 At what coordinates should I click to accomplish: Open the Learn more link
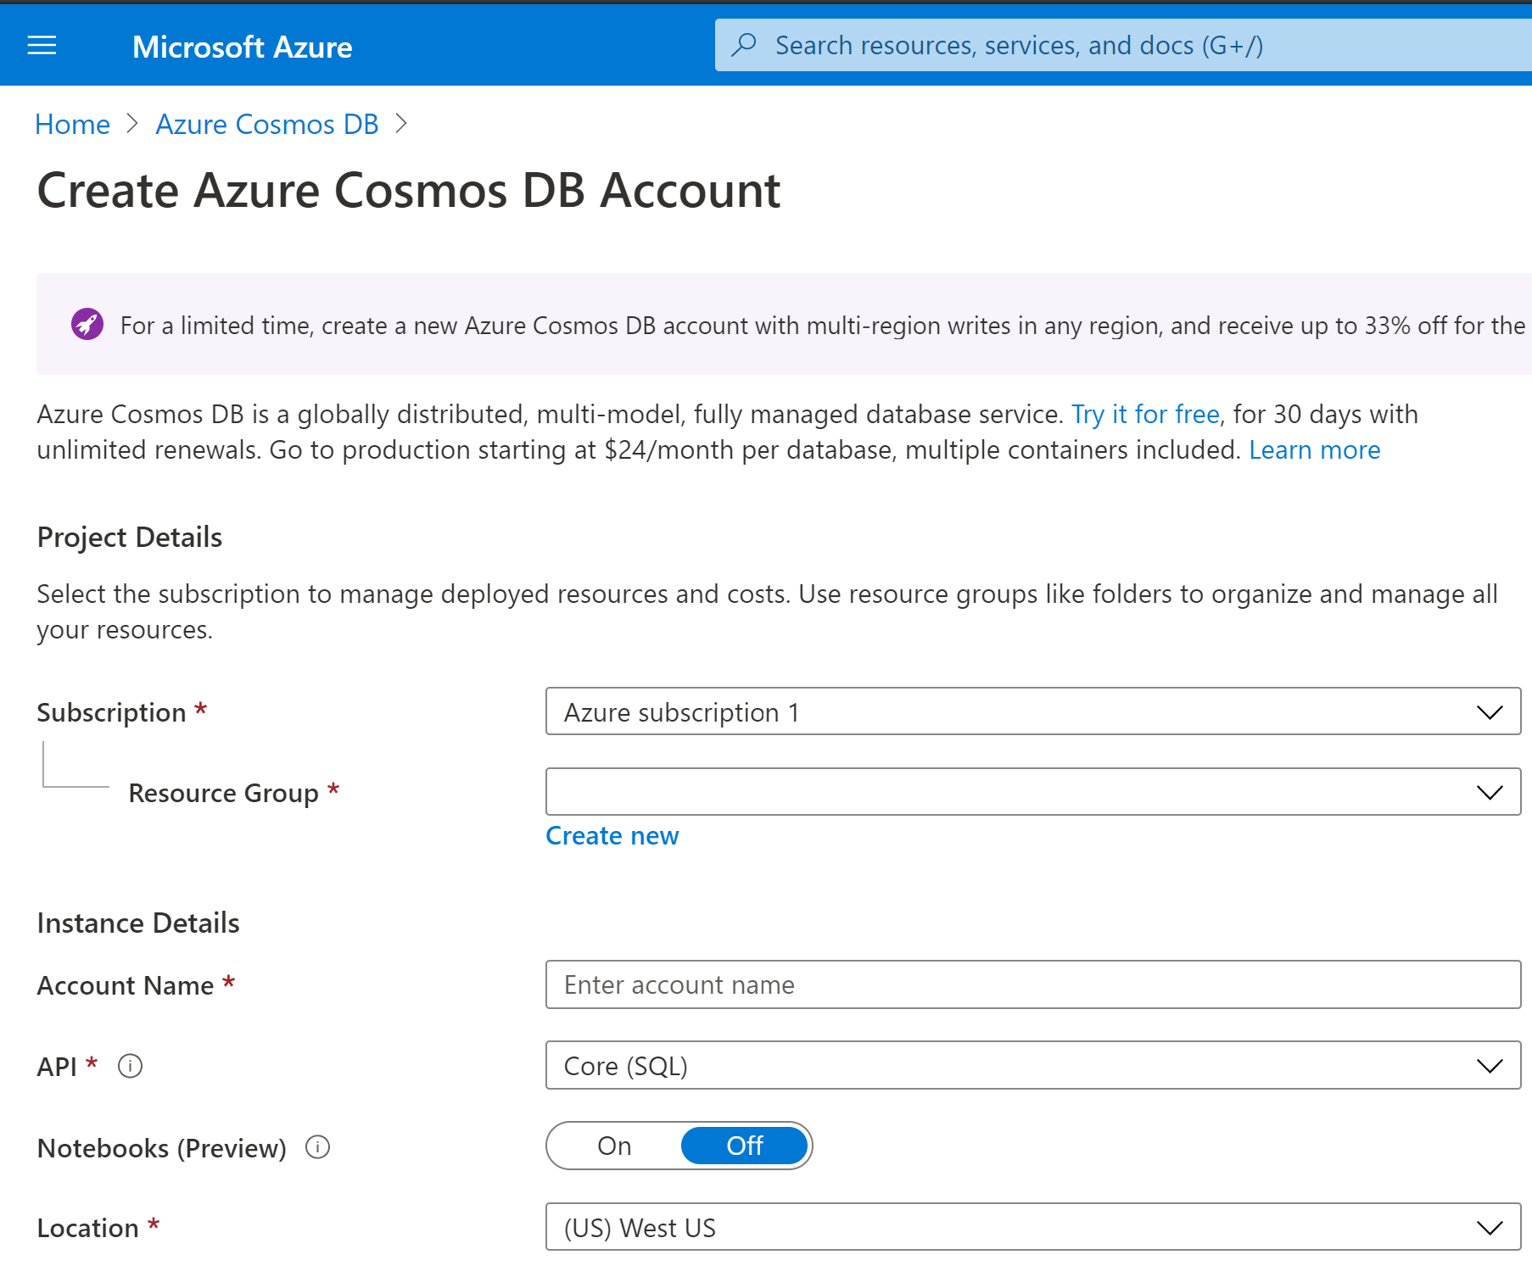point(1314,449)
